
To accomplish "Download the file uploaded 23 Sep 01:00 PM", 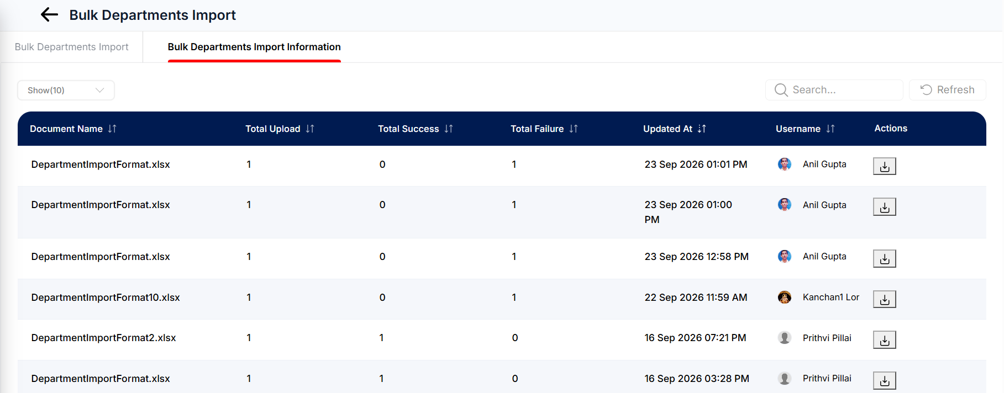I will coord(885,207).
